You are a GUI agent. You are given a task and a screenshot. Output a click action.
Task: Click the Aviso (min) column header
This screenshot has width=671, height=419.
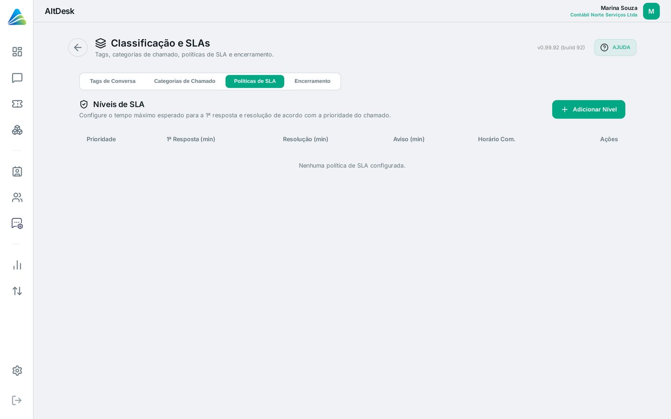(409, 139)
